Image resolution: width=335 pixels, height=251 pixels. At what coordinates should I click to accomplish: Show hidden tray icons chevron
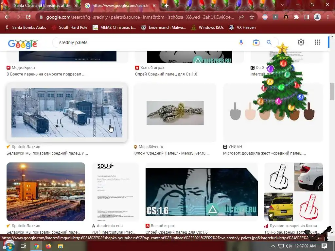click(273, 246)
